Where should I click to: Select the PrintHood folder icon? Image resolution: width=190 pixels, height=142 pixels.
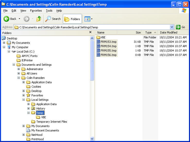click(x=28, y=139)
